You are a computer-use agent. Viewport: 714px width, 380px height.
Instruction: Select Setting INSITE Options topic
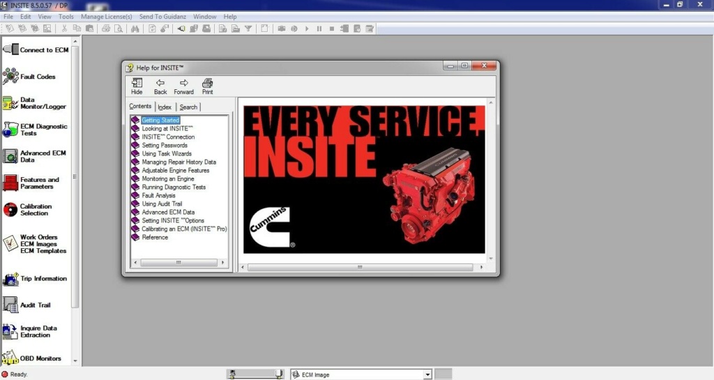point(173,220)
